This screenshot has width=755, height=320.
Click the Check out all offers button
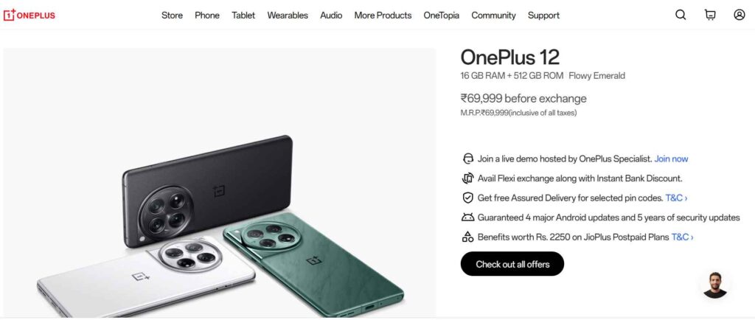(x=512, y=264)
